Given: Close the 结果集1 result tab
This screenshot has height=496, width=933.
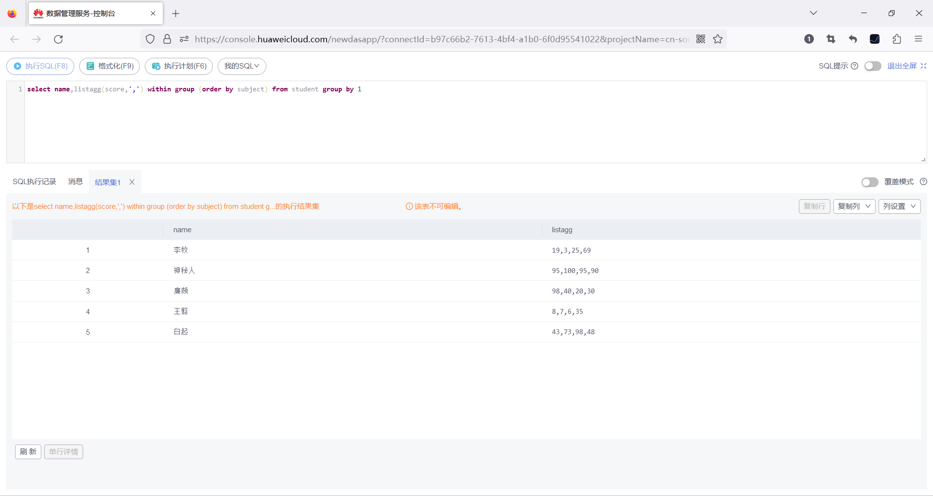Looking at the screenshot, I should click(132, 182).
